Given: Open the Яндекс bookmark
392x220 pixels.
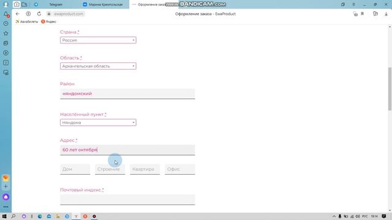Looking at the screenshot, I should point(49,22).
